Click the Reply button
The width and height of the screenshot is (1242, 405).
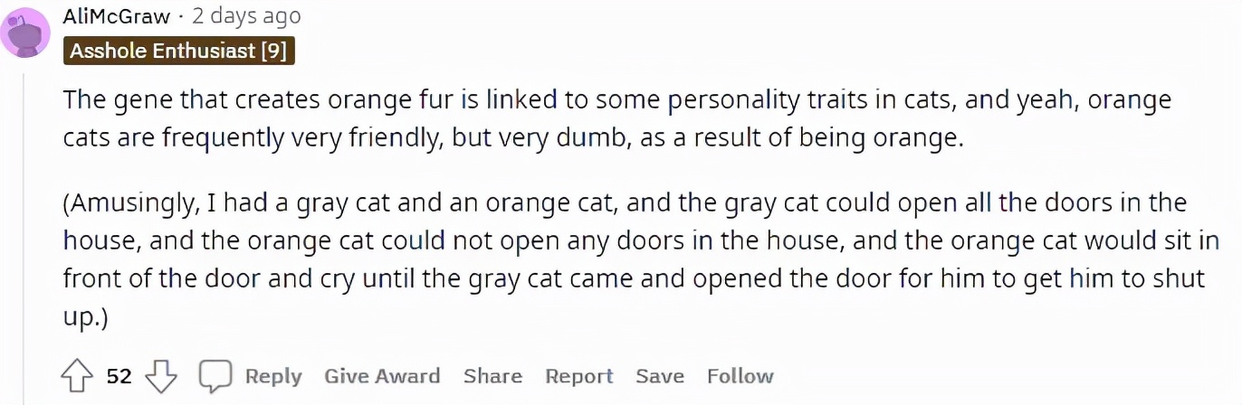click(x=273, y=376)
